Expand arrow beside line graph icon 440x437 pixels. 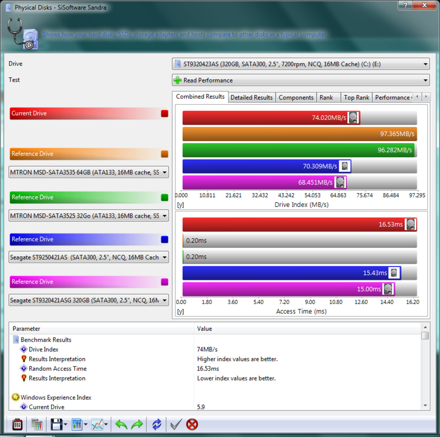tap(106, 425)
